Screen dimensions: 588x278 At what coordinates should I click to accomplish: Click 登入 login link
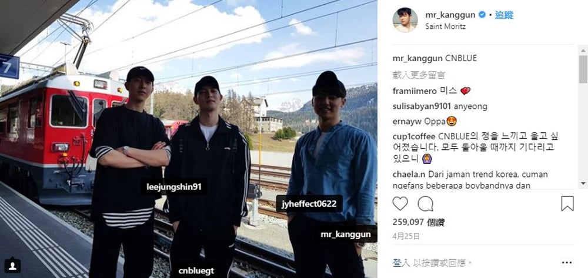[400, 263]
